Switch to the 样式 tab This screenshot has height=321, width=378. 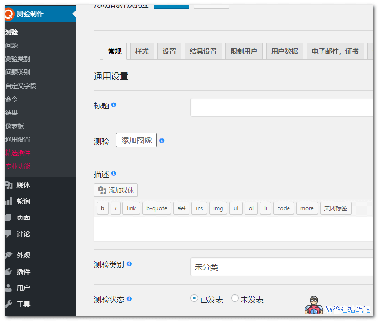142,51
